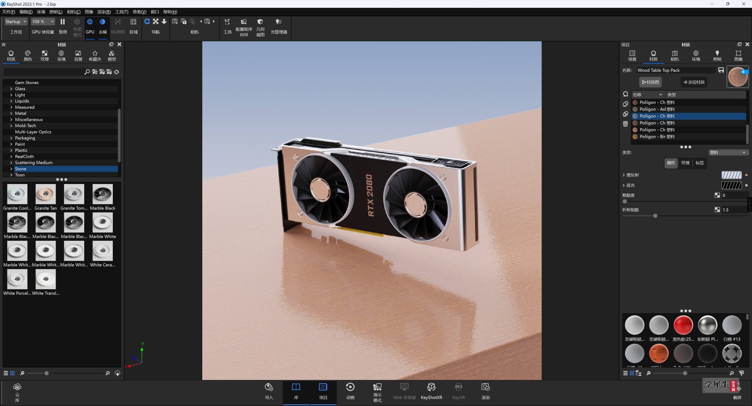The height and width of the screenshot is (406, 752).
Task: Open project 环境 tab
Action: [696, 56]
